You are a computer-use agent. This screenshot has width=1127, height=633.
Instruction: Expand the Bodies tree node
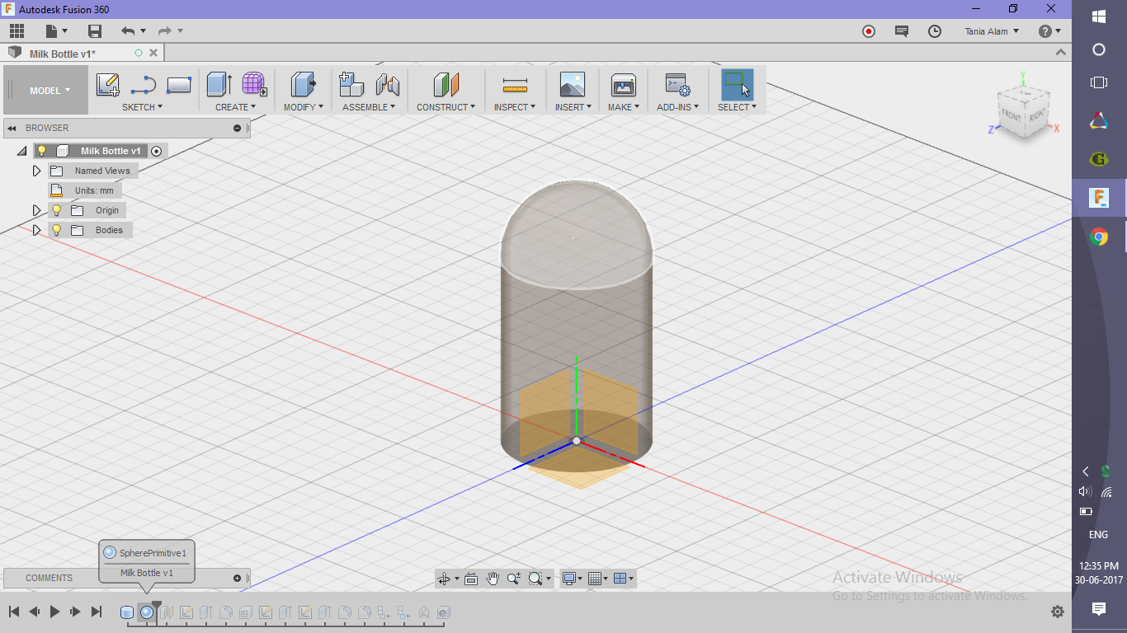[x=36, y=230]
